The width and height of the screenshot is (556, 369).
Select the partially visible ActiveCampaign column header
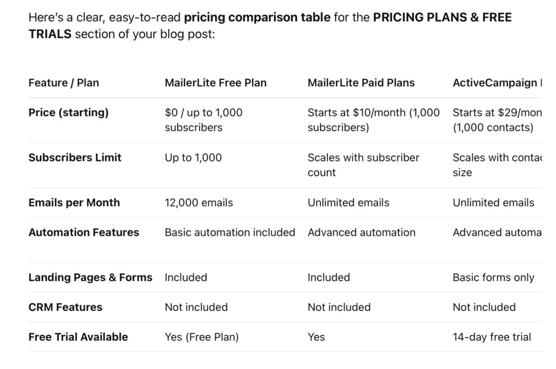click(x=496, y=83)
